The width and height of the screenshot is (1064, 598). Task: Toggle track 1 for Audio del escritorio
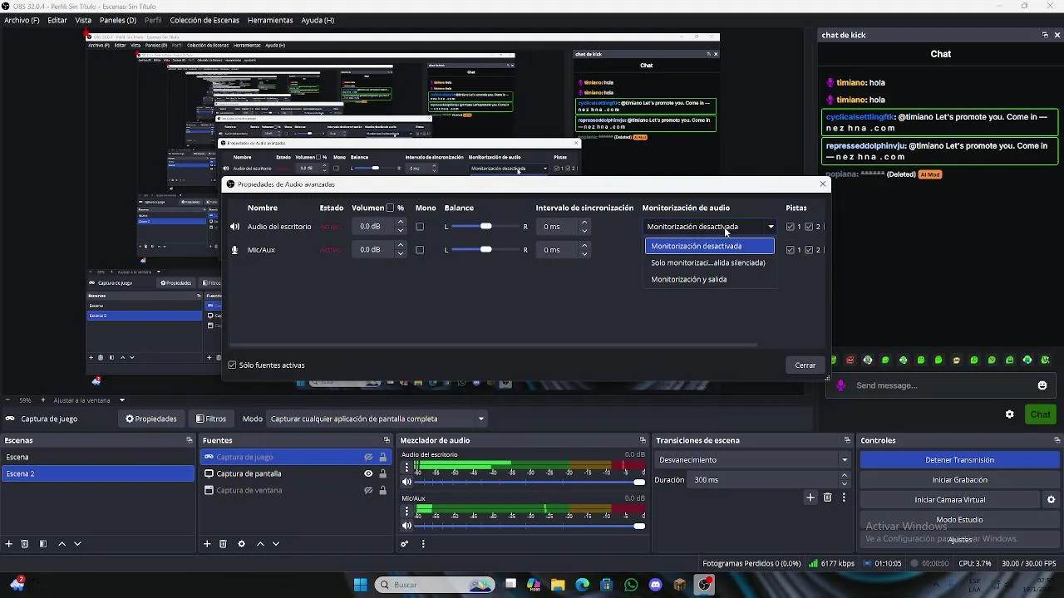pyautogui.click(x=791, y=227)
